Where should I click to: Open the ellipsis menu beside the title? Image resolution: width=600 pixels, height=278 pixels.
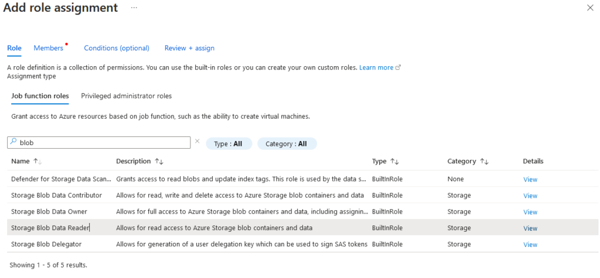tap(134, 8)
